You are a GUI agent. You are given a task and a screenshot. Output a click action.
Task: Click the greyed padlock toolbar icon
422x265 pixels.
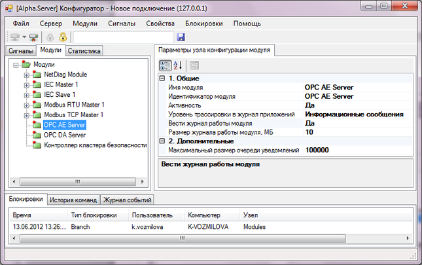tap(50, 37)
